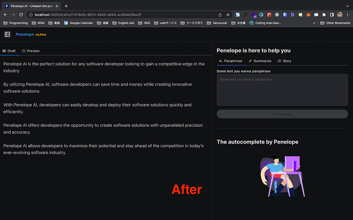
Task: Open the Chrome three-dot menu
Action: tap(348, 14)
